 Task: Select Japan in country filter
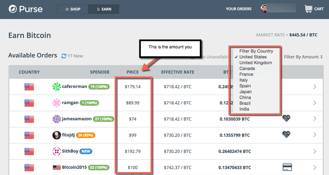click(246, 92)
